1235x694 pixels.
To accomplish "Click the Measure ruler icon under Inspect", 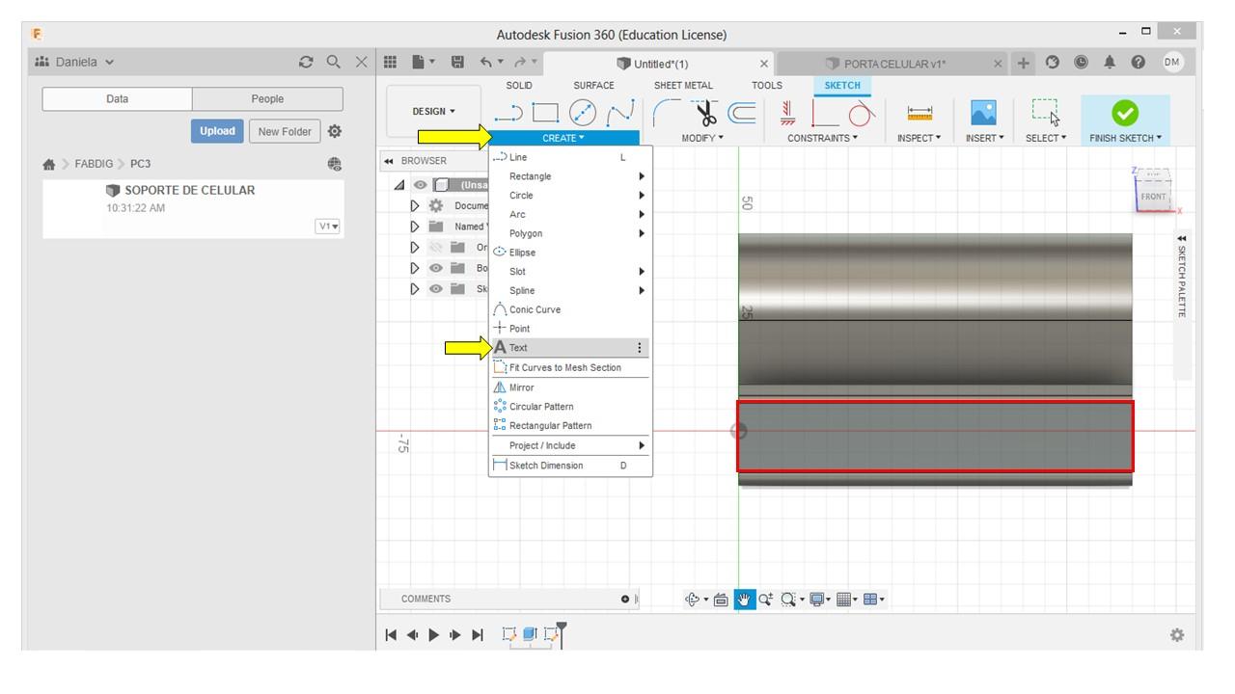I will click(919, 113).
